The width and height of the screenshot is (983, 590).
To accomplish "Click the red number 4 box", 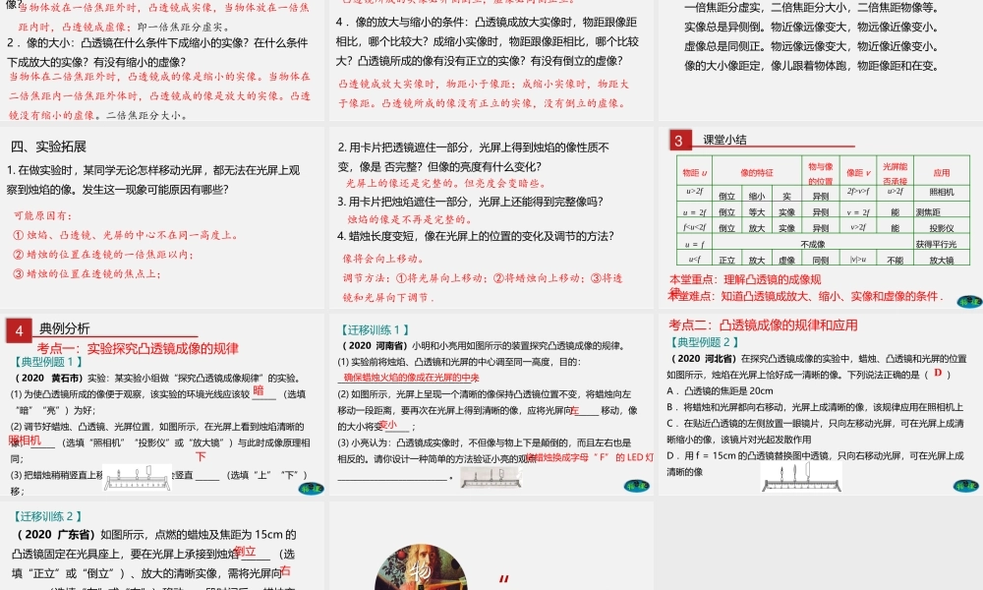I will (20, 330).
